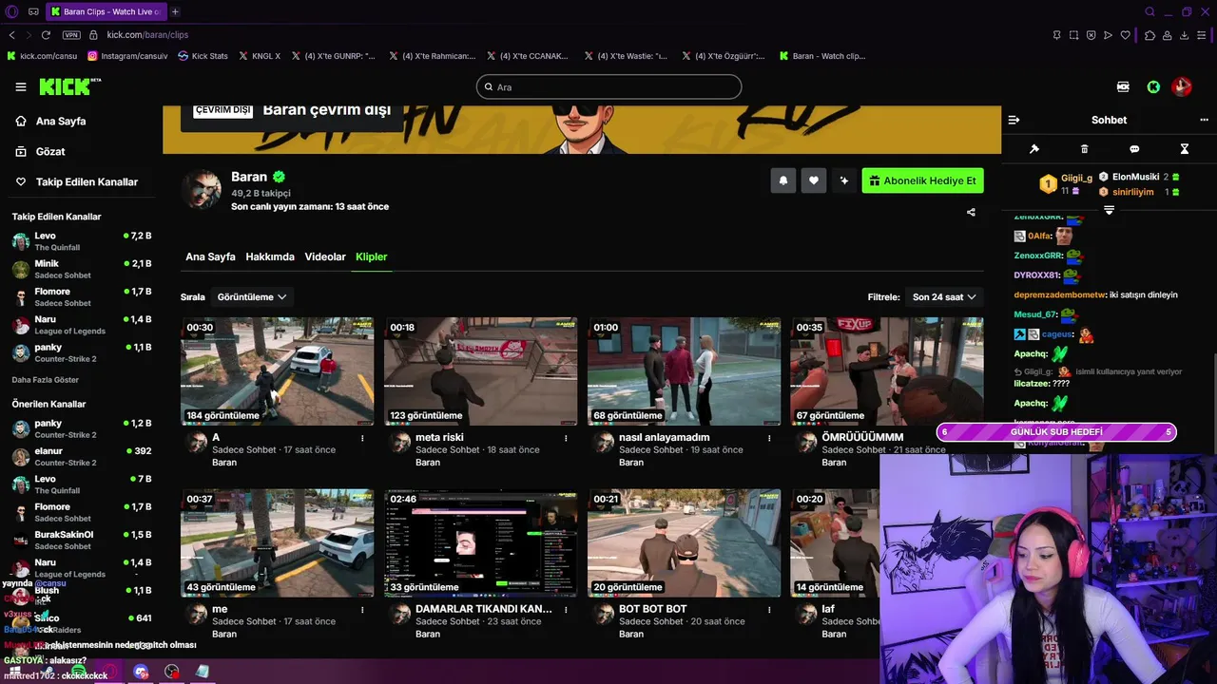This screenshot has width=1217, height=684.
Task: Open Levo channel under Takip Edilen Kanallar
Action: point(82,241)
